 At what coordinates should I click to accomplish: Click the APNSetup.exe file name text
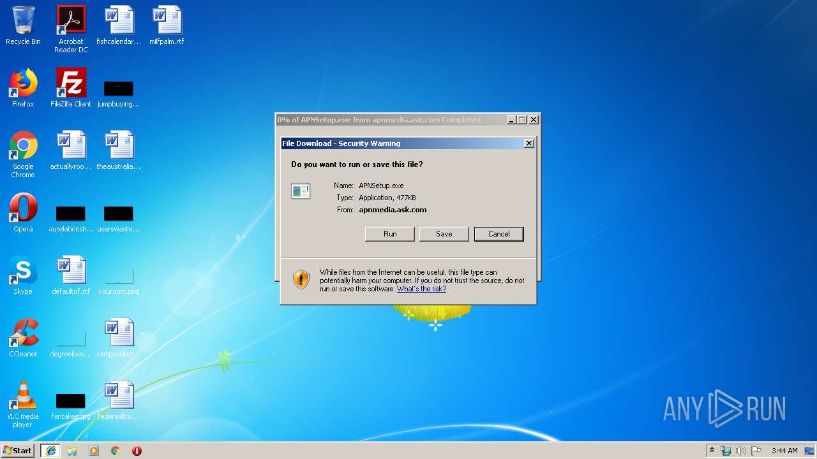pos(381,186)
